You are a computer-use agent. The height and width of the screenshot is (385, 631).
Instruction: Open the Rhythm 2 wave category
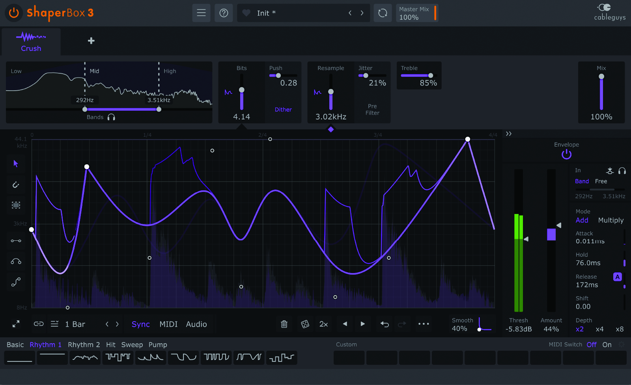click(x=84, y=344)
